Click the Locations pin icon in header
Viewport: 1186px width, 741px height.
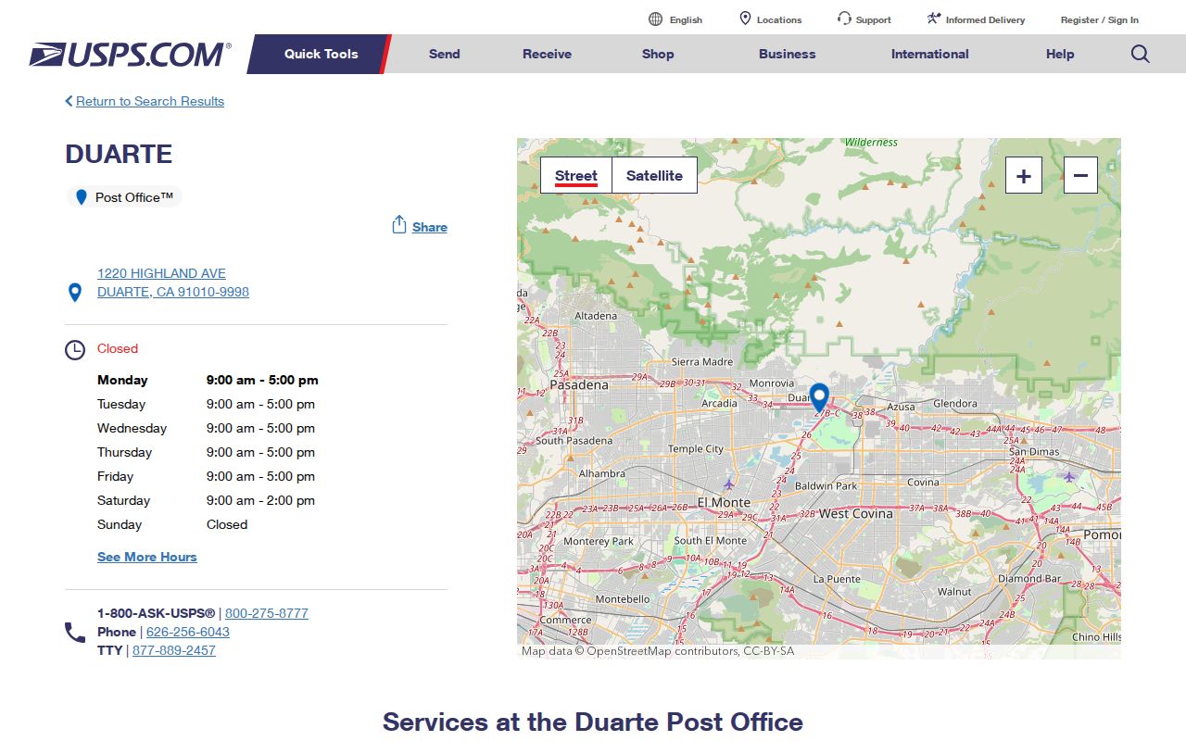point(745,19)
